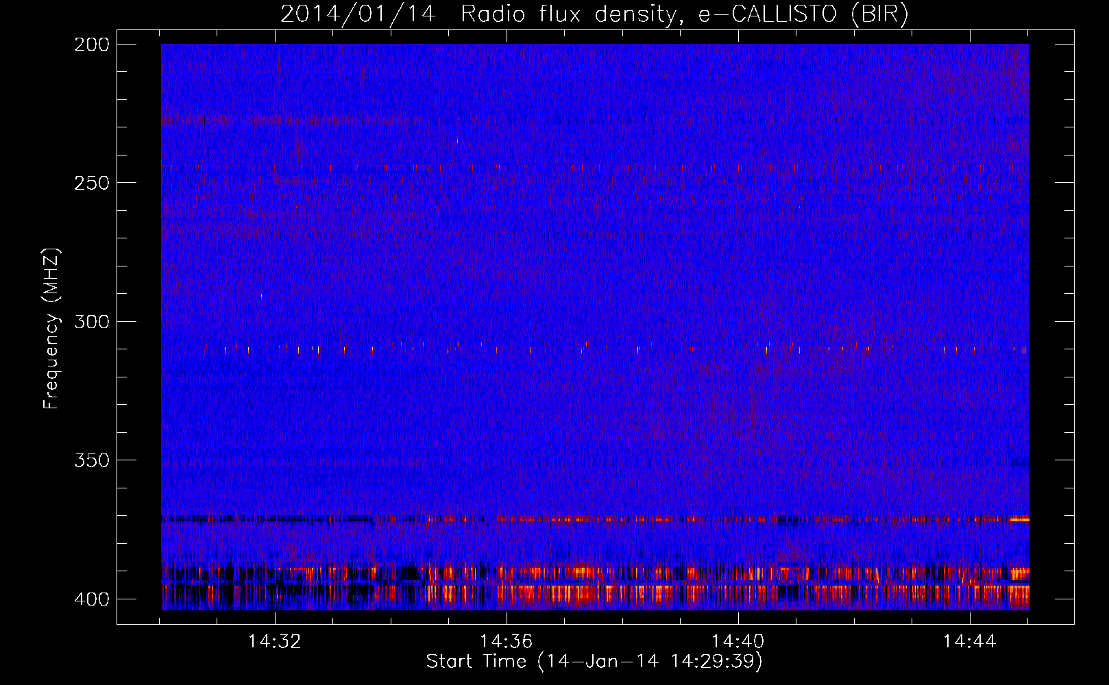Click the "Frequency (MHZ)" y-axis label
The image size is (1109, 685).
[x=51, y=328]
